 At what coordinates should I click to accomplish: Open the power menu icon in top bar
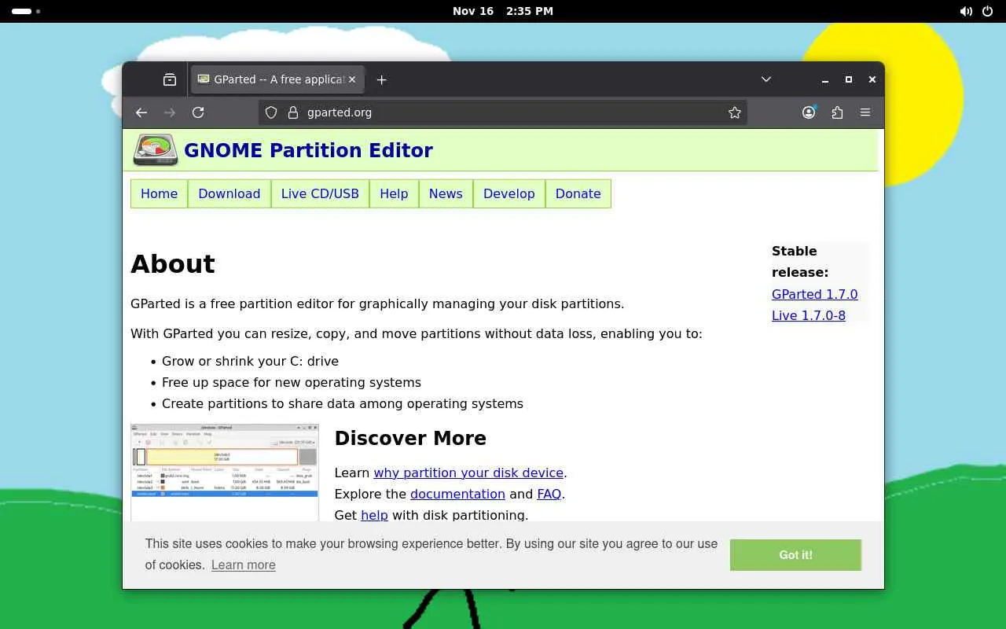pos(988,11)
